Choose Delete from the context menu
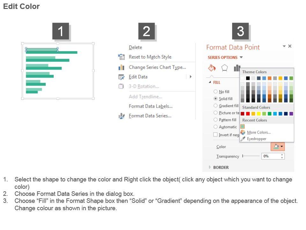The image size is (306, 230). (135, 47)
